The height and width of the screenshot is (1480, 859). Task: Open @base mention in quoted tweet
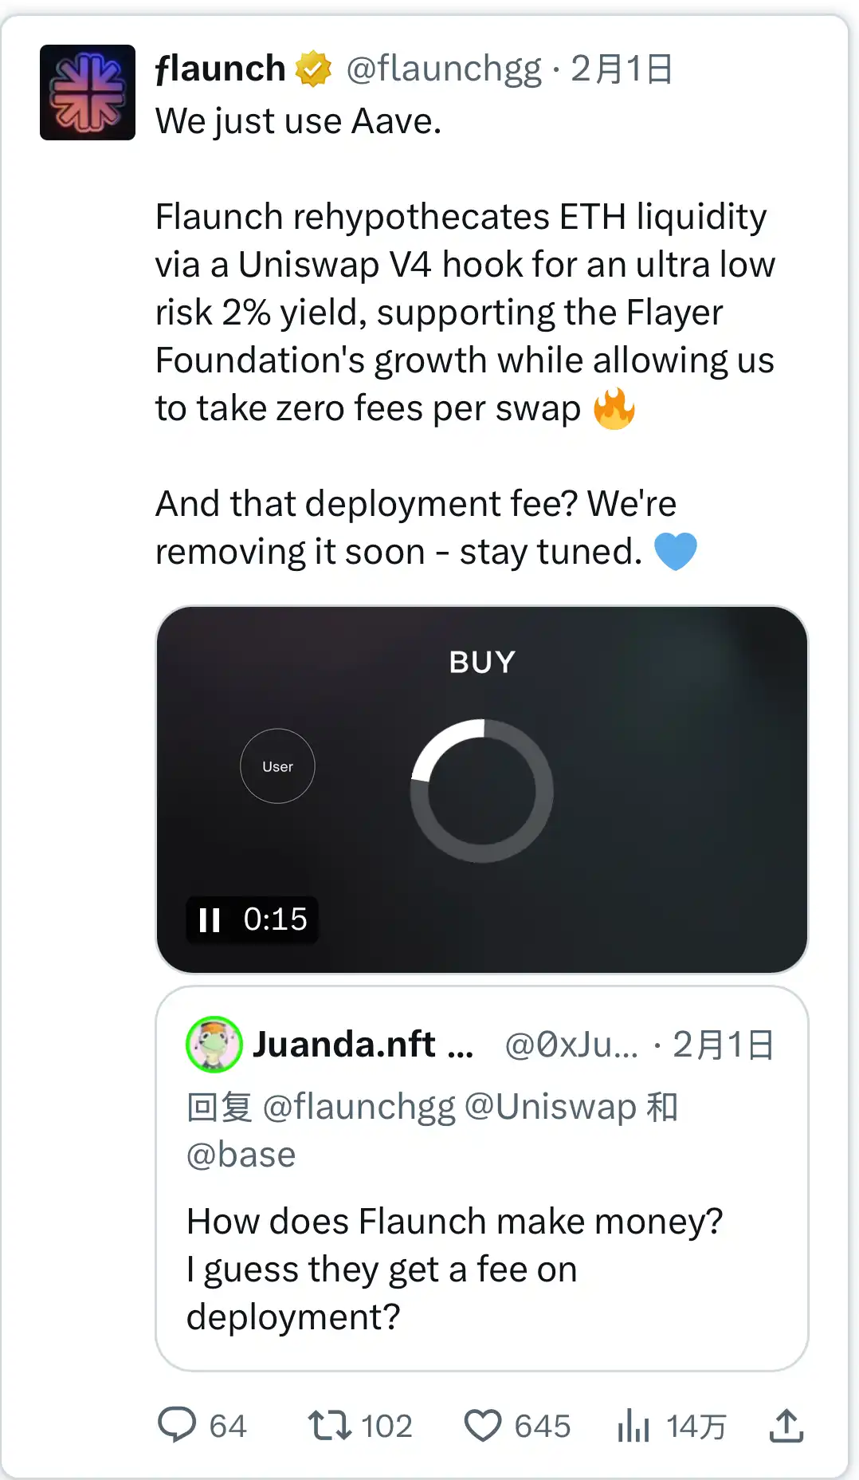241,1155
